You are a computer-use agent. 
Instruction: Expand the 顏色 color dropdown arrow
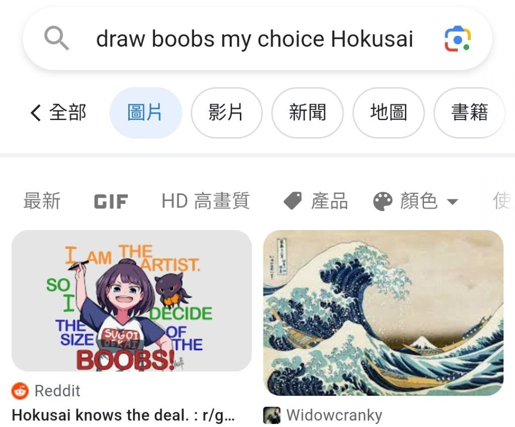tap(453, 201)
